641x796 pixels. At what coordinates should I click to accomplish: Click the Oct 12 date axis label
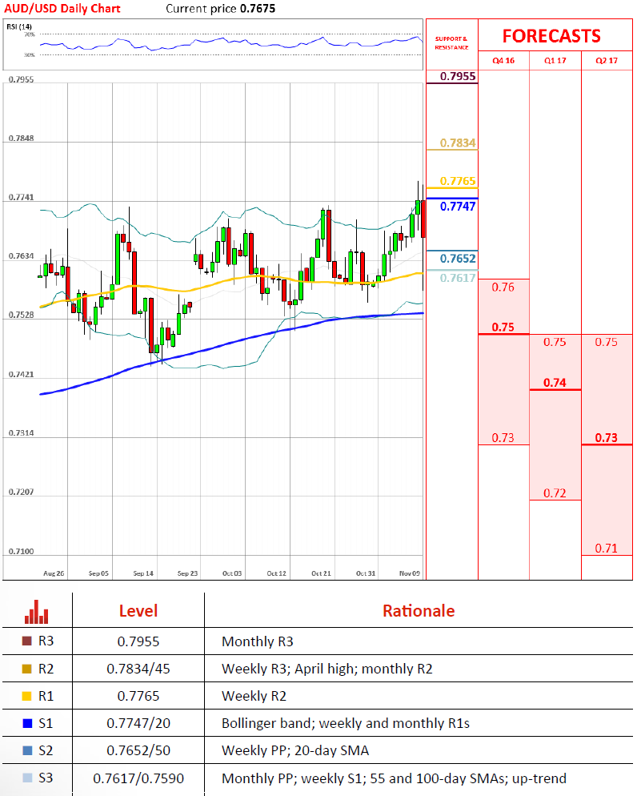point(276,573)
